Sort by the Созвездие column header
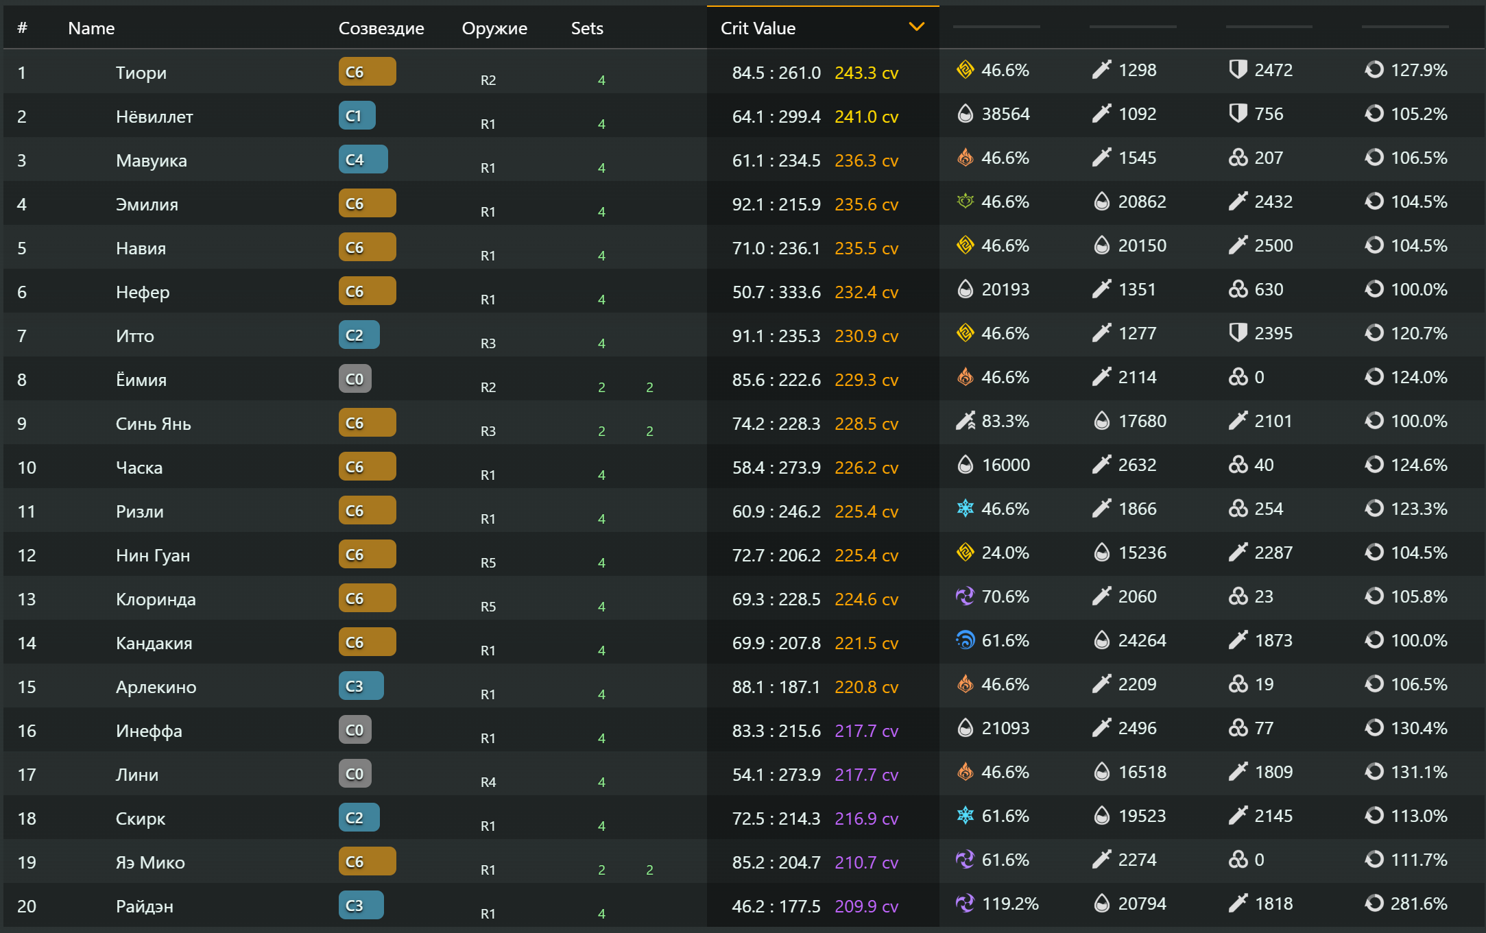Image resolution: width=1486 pixels, height=933 pixels. [x=381, y=28]
